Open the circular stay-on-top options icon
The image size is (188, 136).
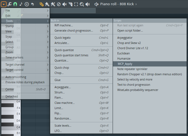click(27, 4)
